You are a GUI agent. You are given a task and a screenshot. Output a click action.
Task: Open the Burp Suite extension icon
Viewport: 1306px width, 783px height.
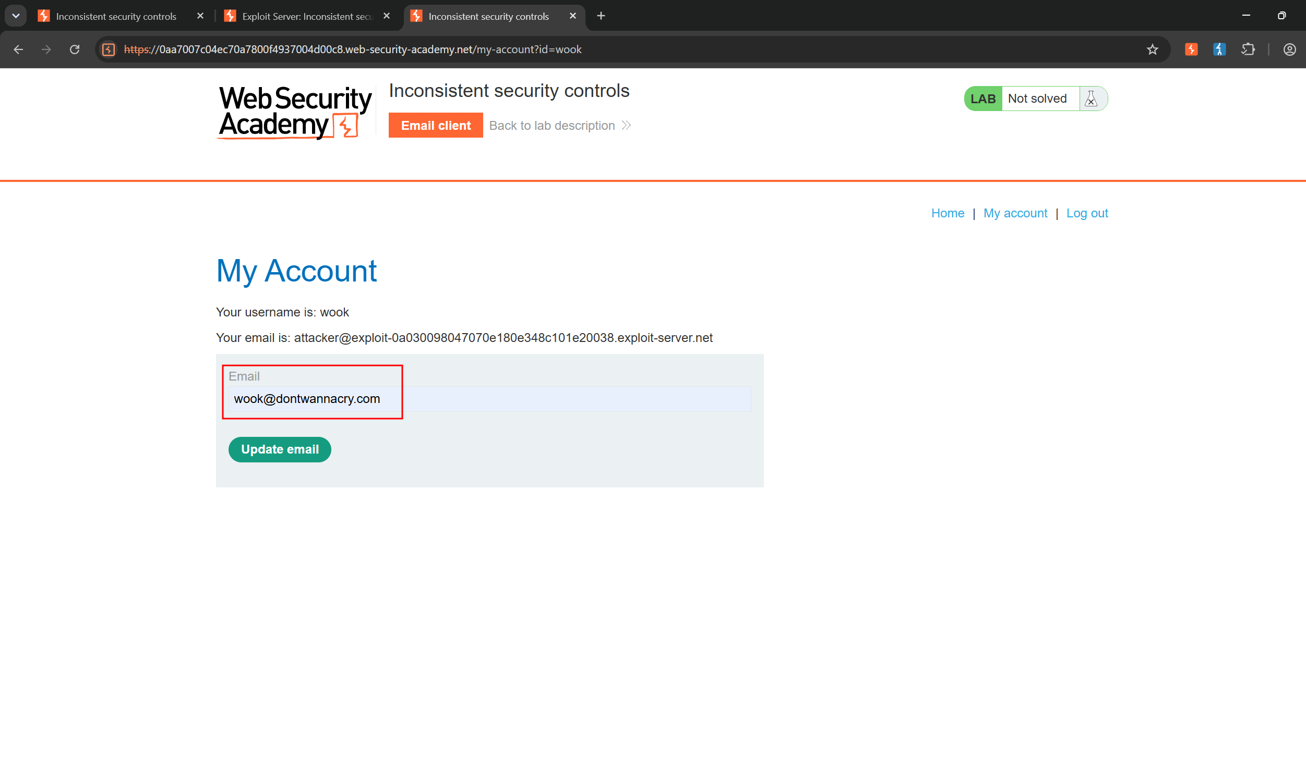pos(1191,50)
